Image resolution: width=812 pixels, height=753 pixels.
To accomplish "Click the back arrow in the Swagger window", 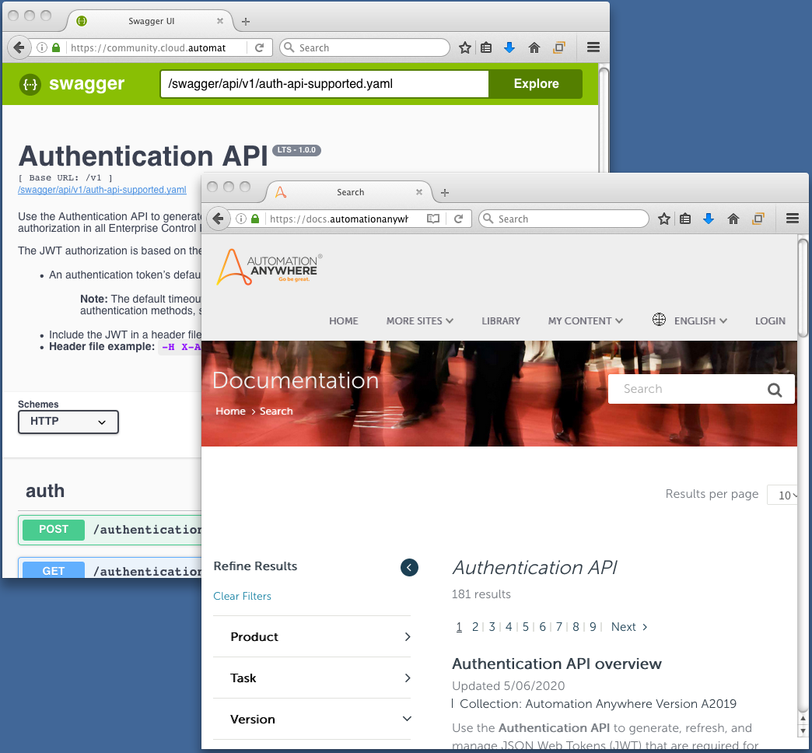I will [19, 47].
